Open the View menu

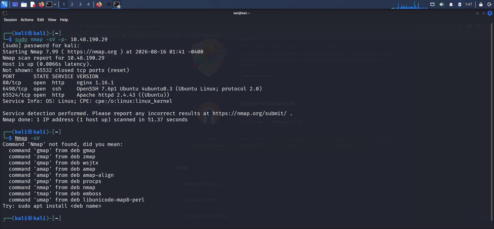(52, 20)
